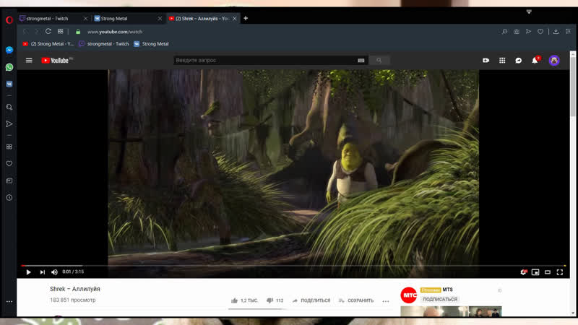Open YouTube messages icon
The width and height of the screenshot is (578, 325).
pos(518,61)
